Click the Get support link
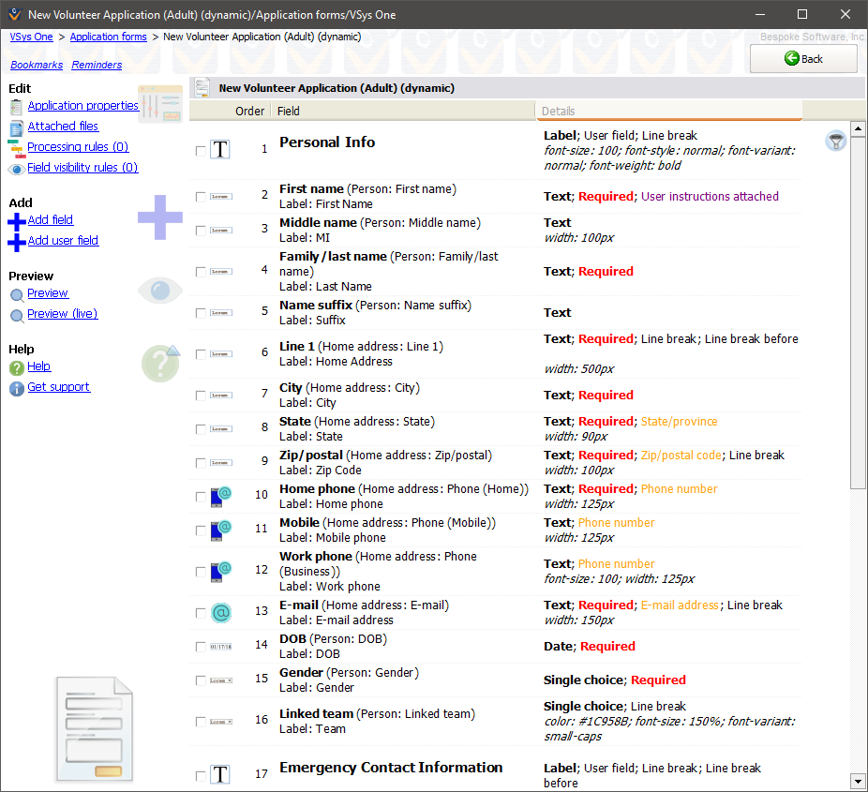The image size is (868, 792). pos(59,387)
